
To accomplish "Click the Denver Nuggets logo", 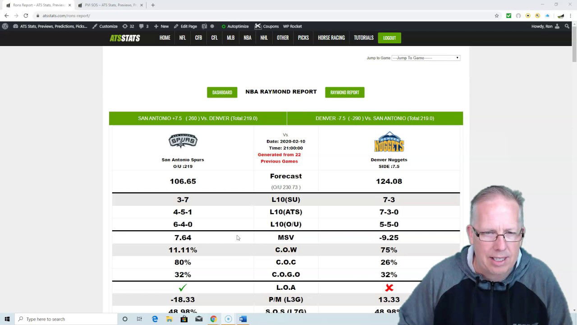I will click(x=389, y=142).
